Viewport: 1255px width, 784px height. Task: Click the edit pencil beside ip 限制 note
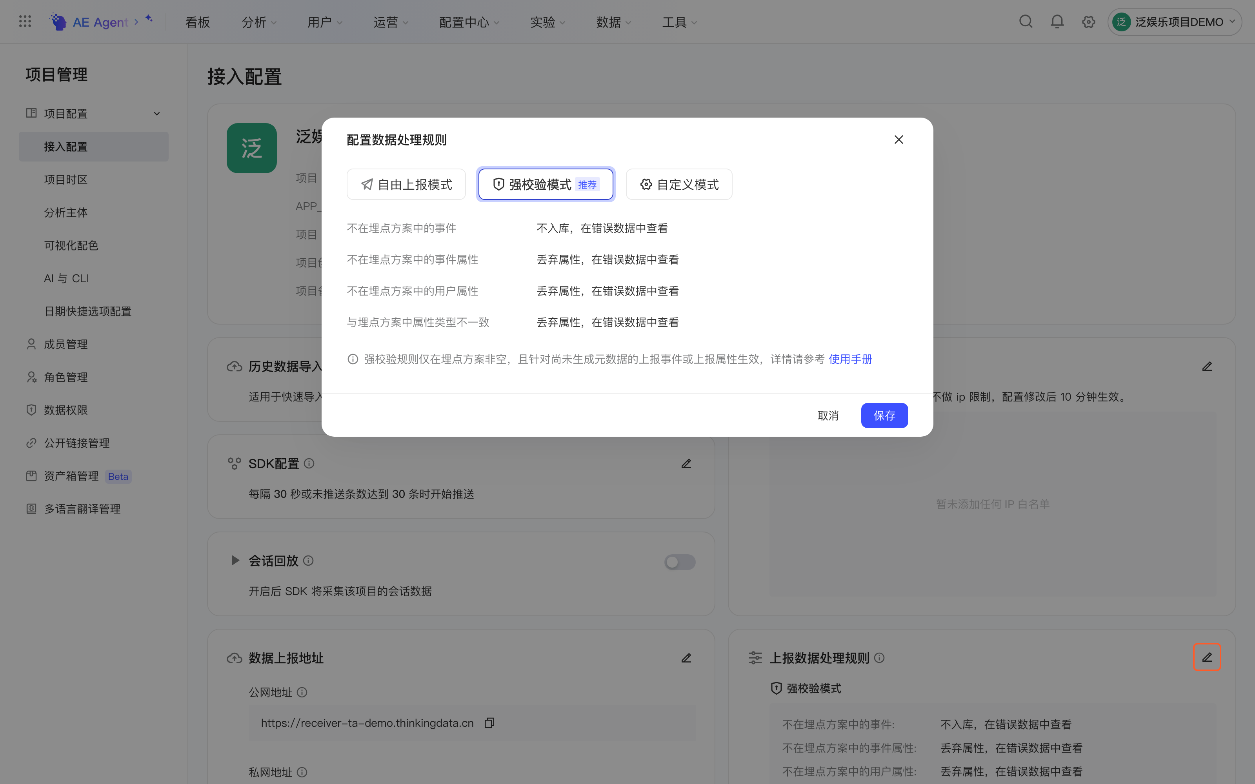tap(1207, 367)
